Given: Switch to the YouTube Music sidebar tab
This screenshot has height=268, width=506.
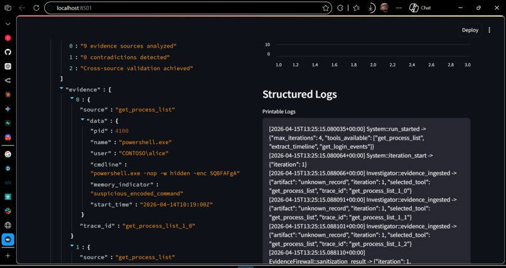Looking at the screenshot, I should point(8,38).
